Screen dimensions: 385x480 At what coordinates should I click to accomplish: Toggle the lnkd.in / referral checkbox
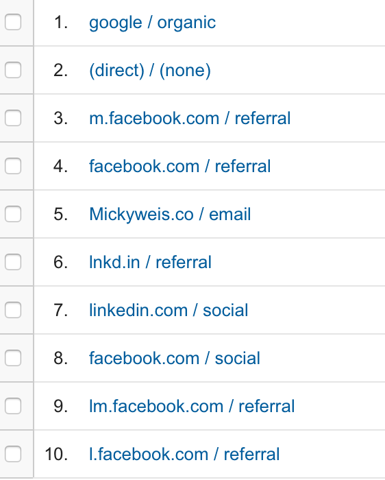[x=13, y=262]
